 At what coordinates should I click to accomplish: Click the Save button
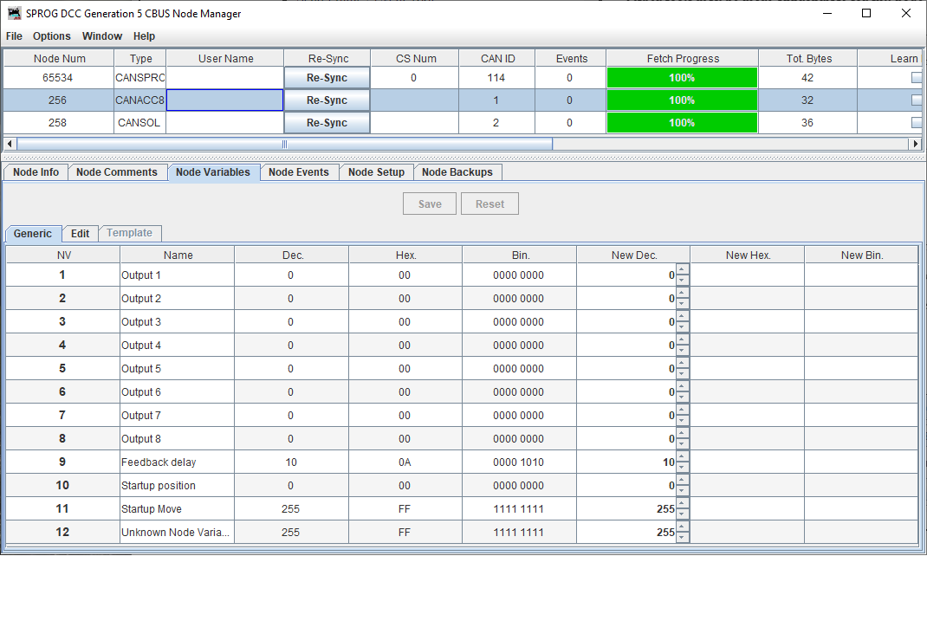point(430,204)
